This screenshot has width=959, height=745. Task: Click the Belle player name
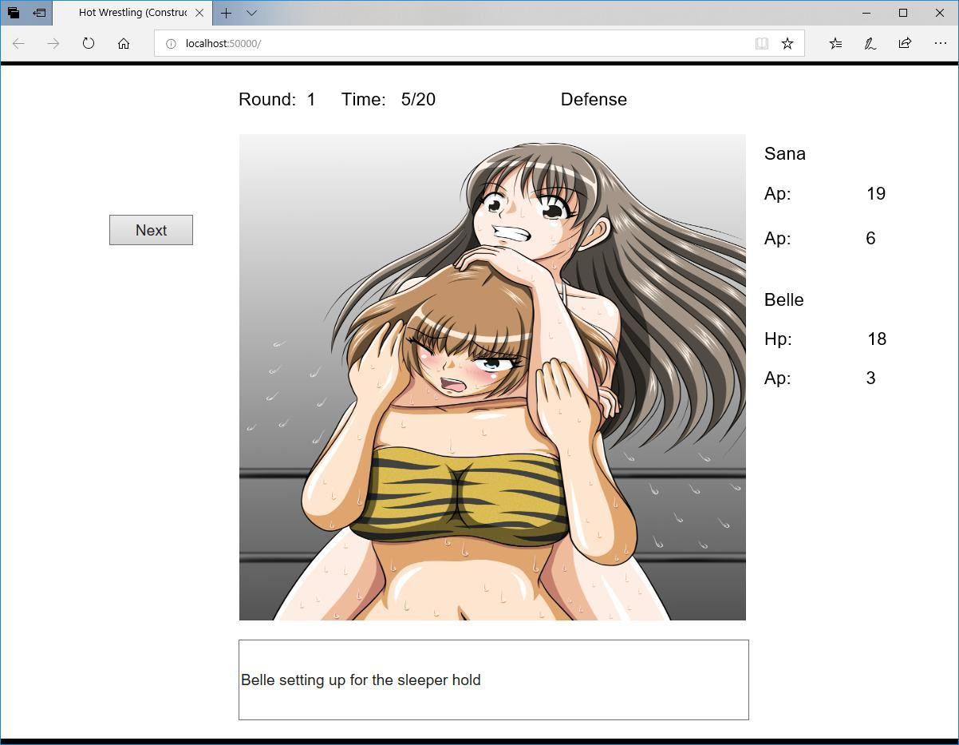[784, 299]
